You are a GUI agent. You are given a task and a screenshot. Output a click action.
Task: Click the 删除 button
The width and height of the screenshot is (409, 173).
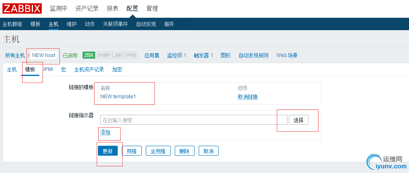pyautogui.click(x=184, y=151)
